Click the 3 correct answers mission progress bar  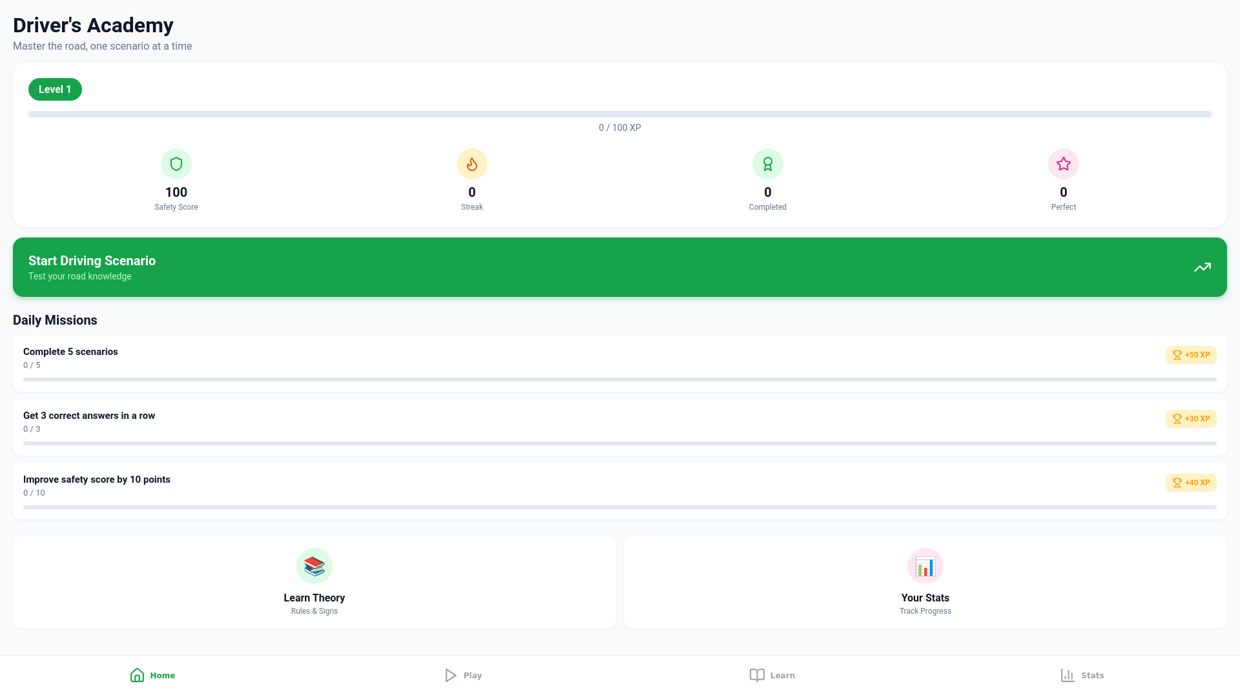(x=620, y=443)
